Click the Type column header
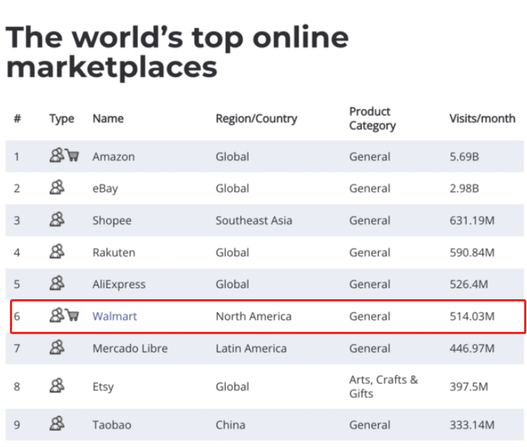Viewport: 527px width, 447px height. [62, 119]
